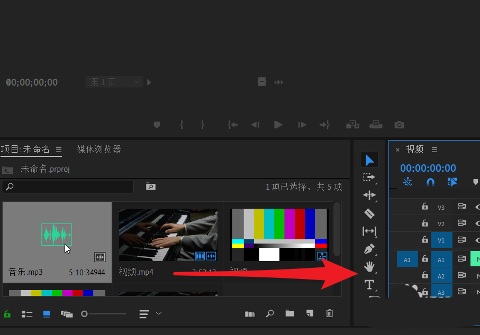Select the Pen tool
The width and height of the screenshot is (480, 335).
(369, 249)
